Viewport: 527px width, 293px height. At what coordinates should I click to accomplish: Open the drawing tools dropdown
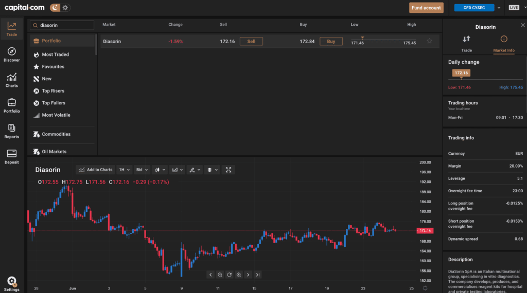[195, 170]
